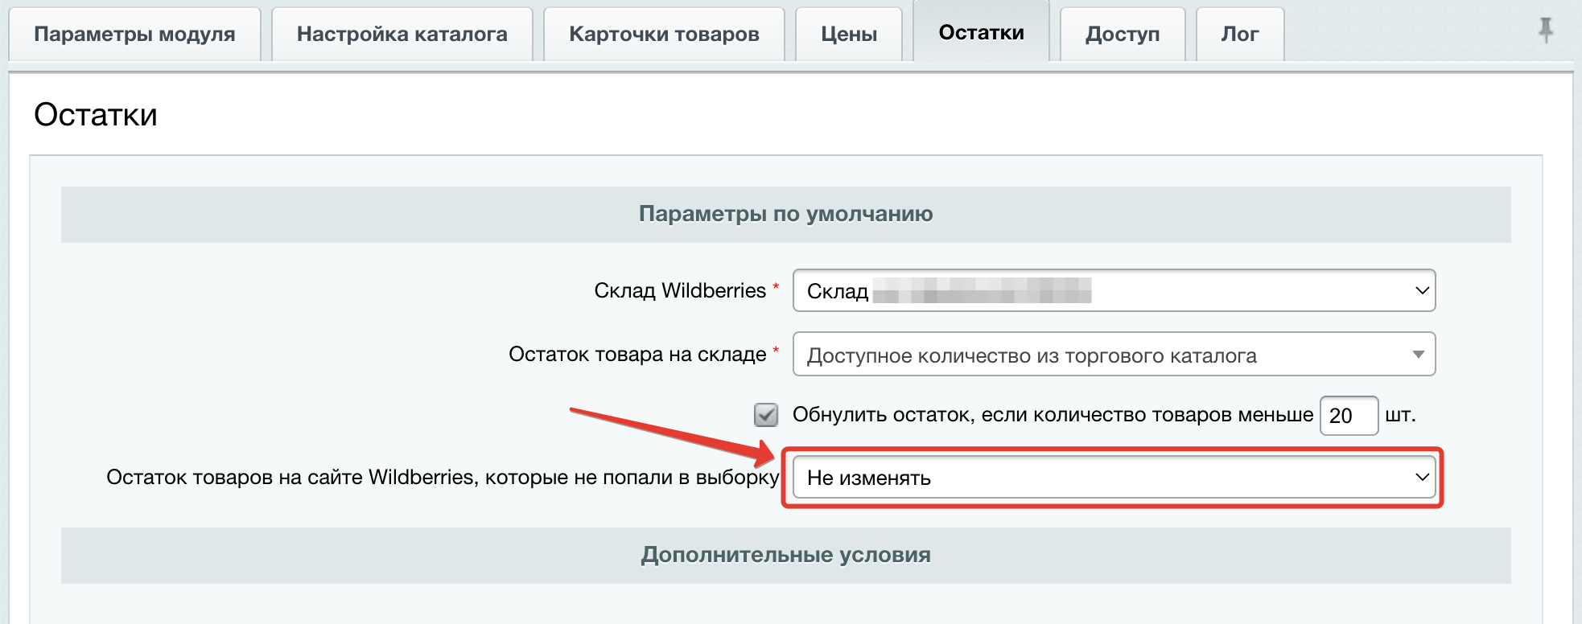The height and width of the screenshot is (624, 1582).
Task: Open the Цены tab
Action: pyautogui.click(x=848, y=34)
